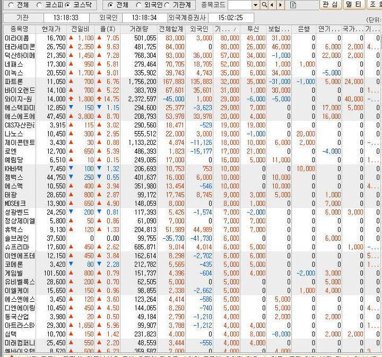382x357 pixels.
Task: Click the 관심 button
Action: point(331,4)
